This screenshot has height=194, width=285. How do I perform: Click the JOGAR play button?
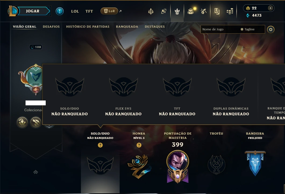pyautogui.click(x=33, y=11)
